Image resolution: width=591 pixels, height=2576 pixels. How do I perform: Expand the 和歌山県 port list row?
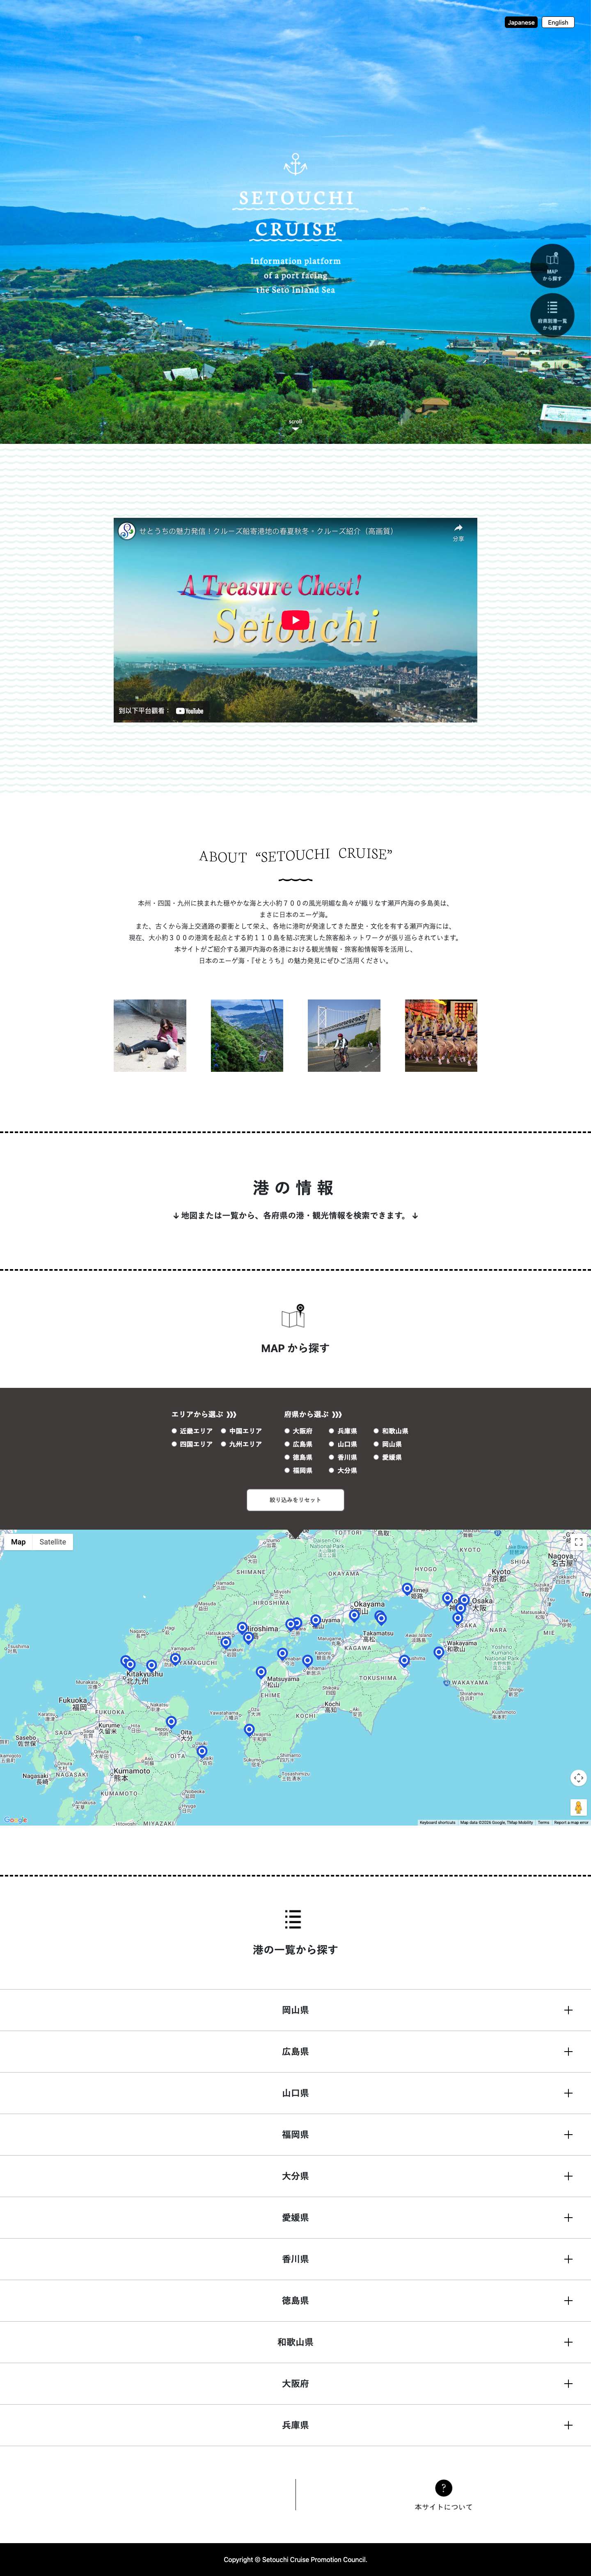(295, 2342)
